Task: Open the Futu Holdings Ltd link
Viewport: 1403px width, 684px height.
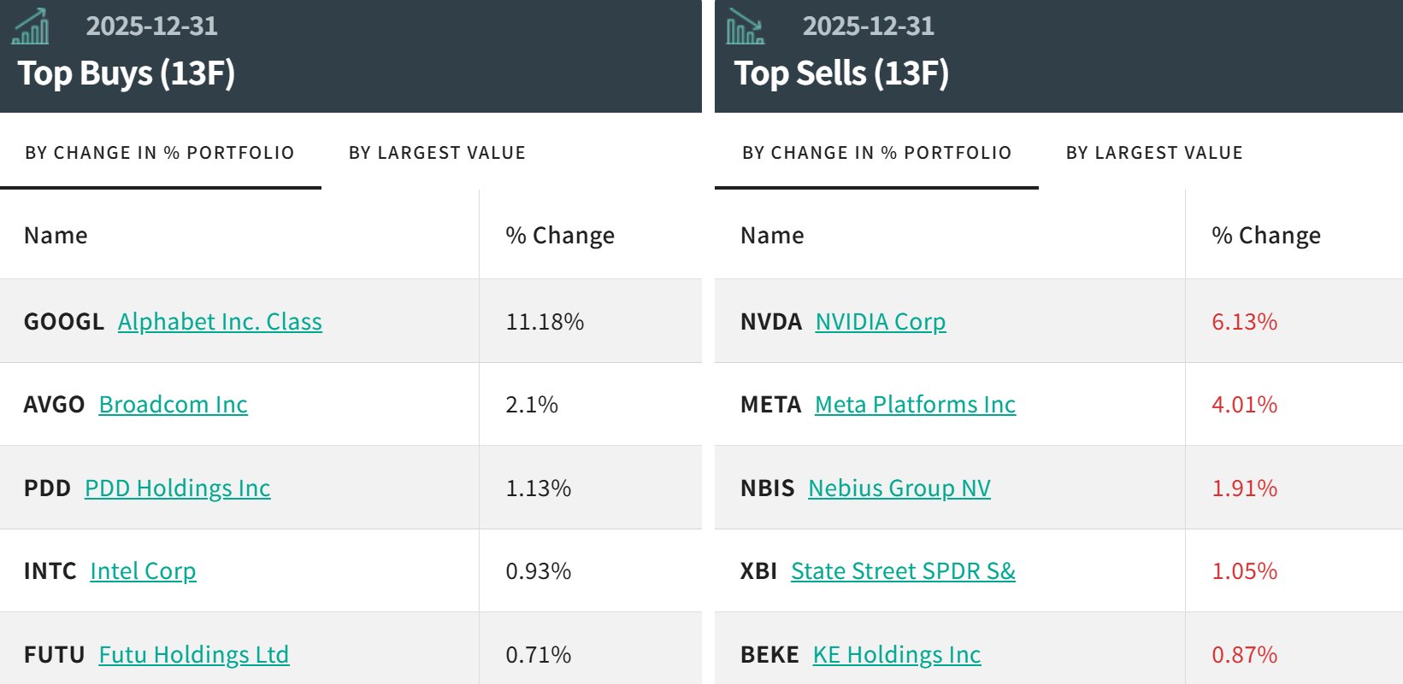Action: [194, 655]
